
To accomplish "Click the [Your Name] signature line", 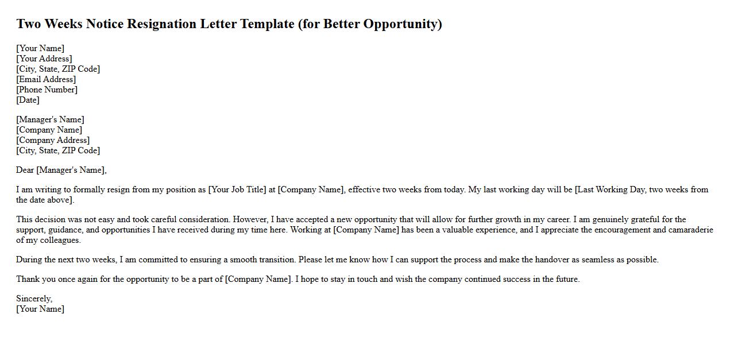I will 40,309.
